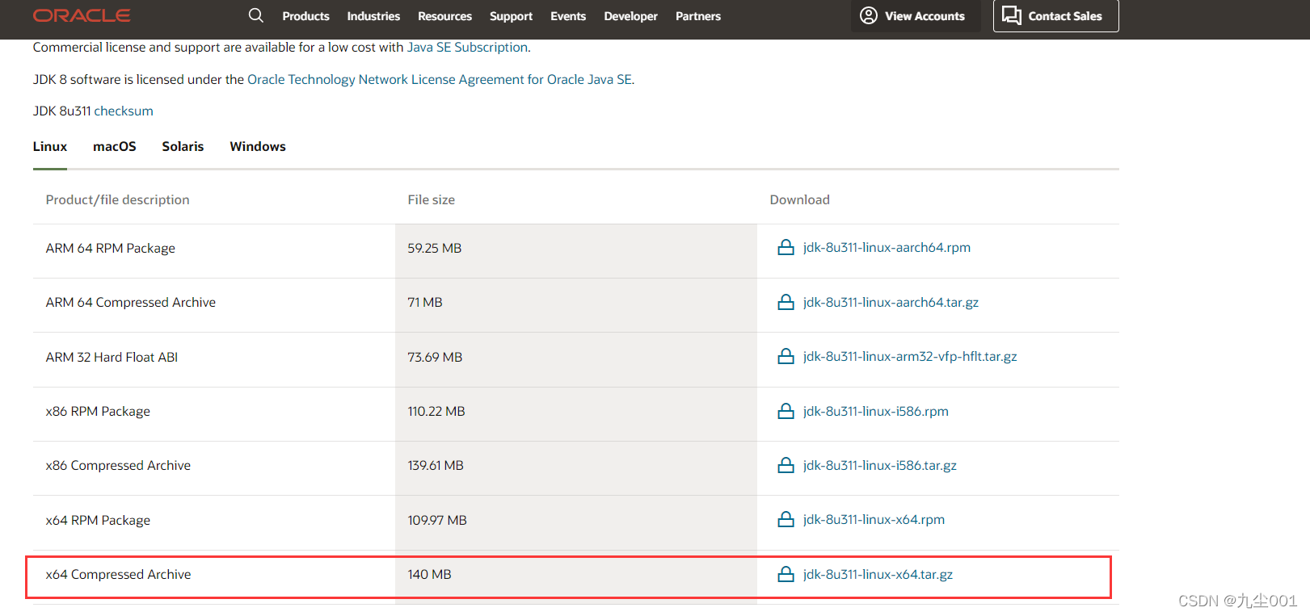
Task: Switch to the Windows tab
Action: (x=258, y=146)
